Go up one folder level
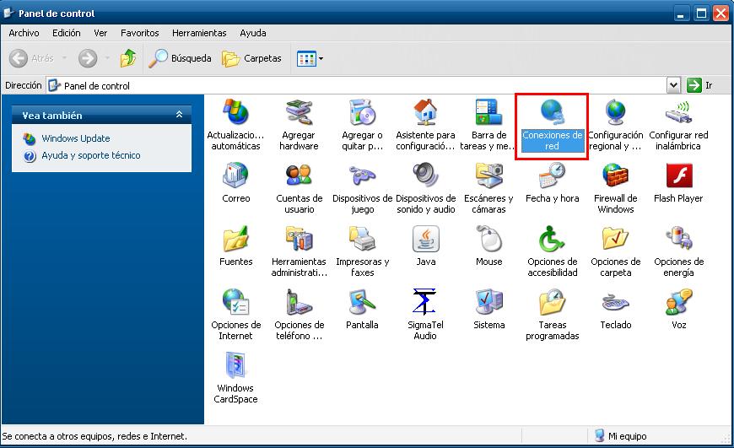 pos(127,58)
